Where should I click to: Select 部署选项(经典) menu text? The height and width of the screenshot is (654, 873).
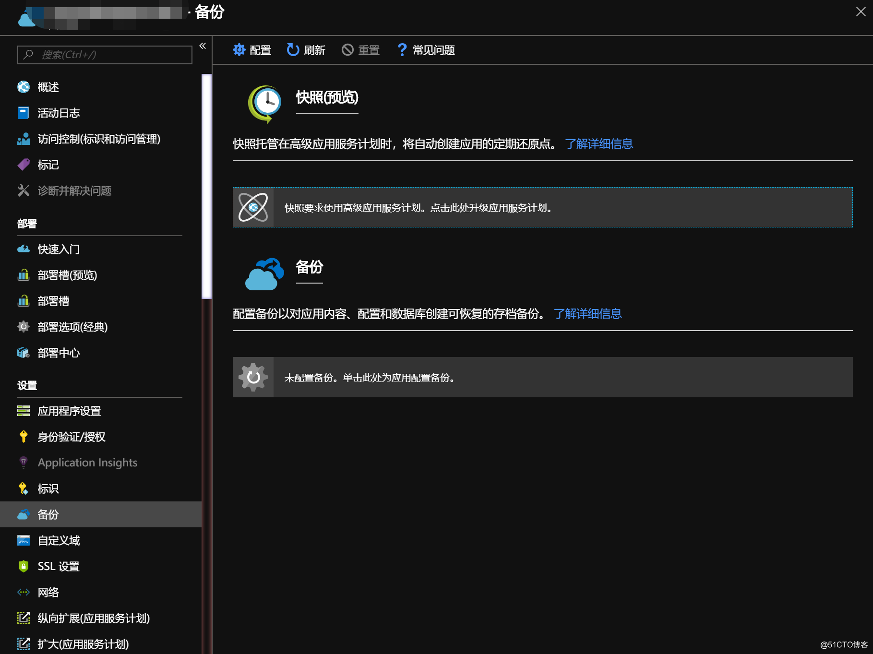click(72, 327)
